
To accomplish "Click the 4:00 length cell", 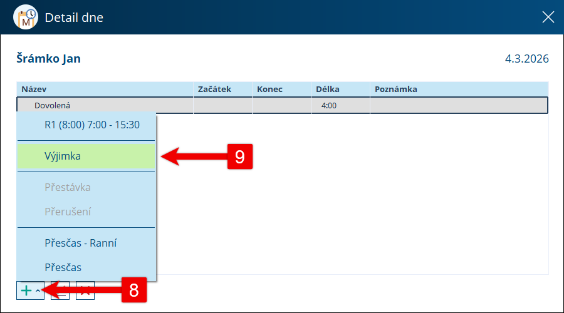I will pos(340,105).
